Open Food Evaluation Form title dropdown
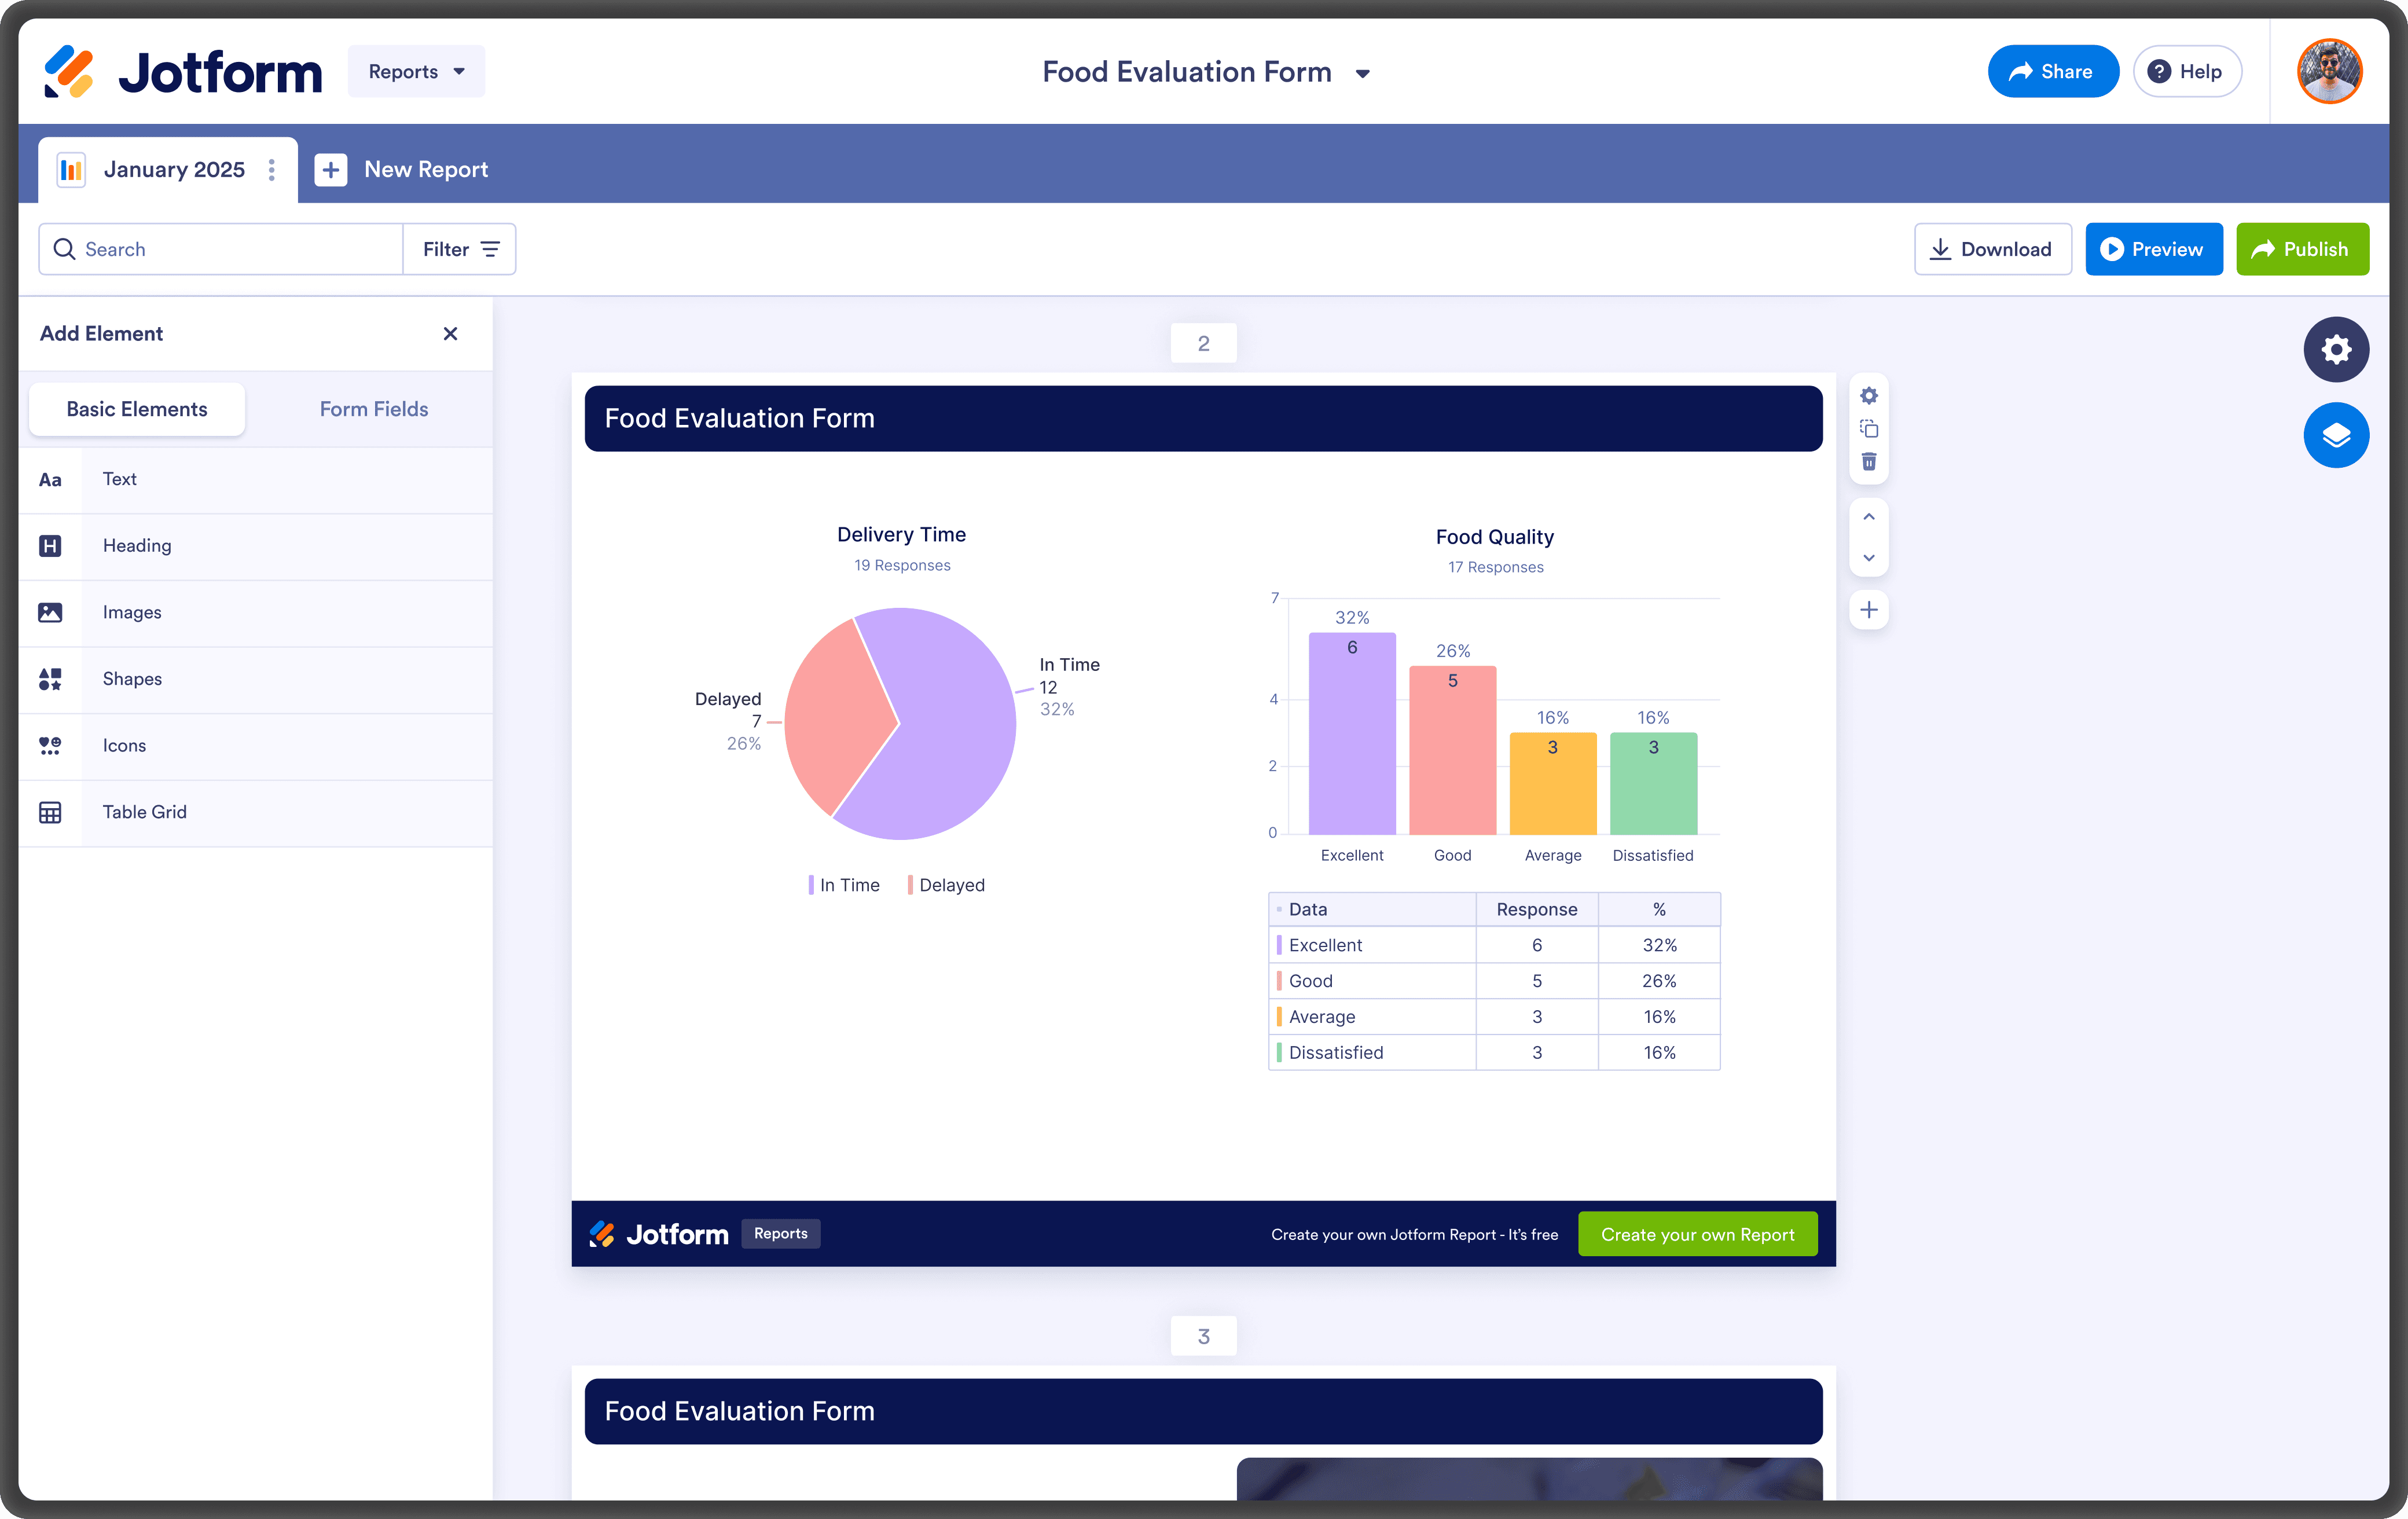 [1362, 73]
